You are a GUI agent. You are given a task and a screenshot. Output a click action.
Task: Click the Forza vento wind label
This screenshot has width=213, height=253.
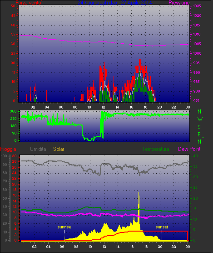(29, 3)
